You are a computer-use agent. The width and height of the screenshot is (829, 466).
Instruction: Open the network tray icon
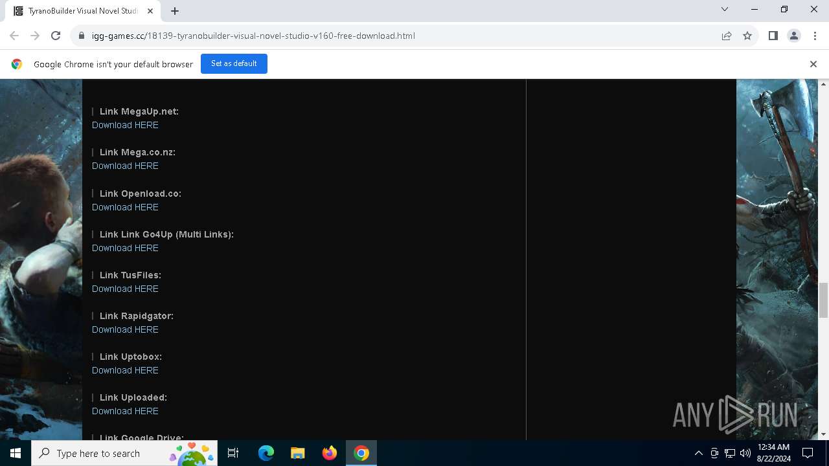coord(730,453)
